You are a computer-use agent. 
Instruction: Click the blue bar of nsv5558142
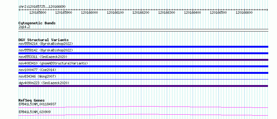coord(143,53)
